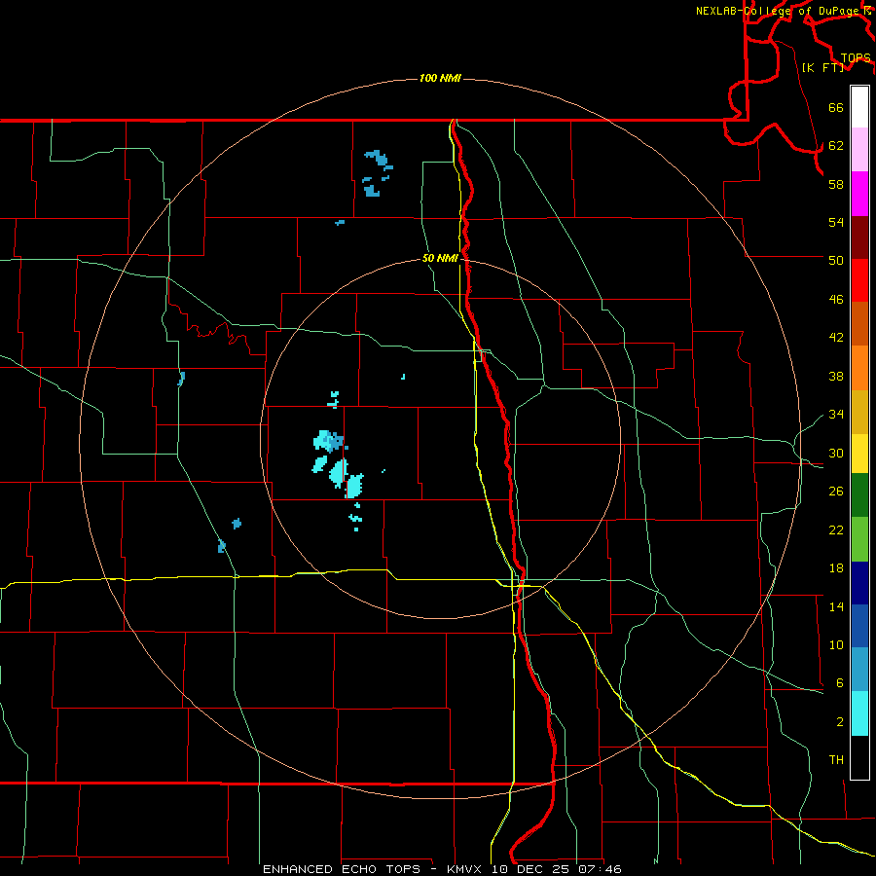Click the '100 NMI' range ring label
Viewport: 876px width, 876px height.
[x=440, y=78]
